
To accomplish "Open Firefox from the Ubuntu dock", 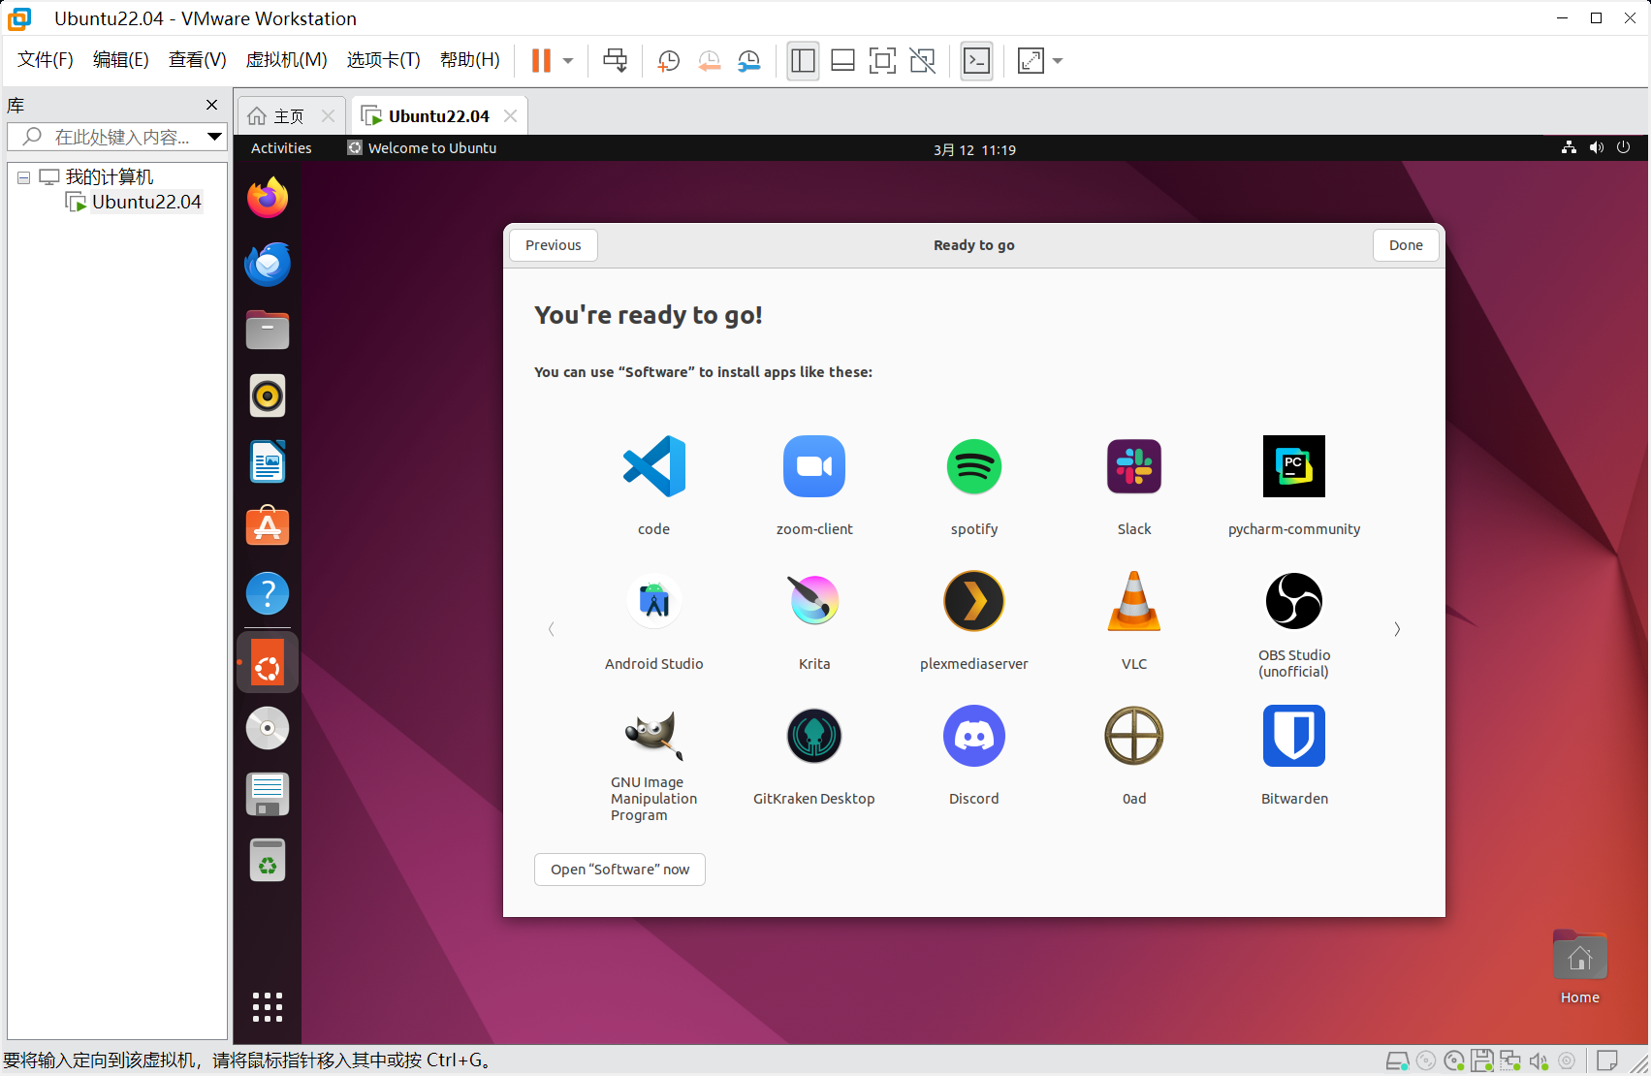I will tap(268, 198).
